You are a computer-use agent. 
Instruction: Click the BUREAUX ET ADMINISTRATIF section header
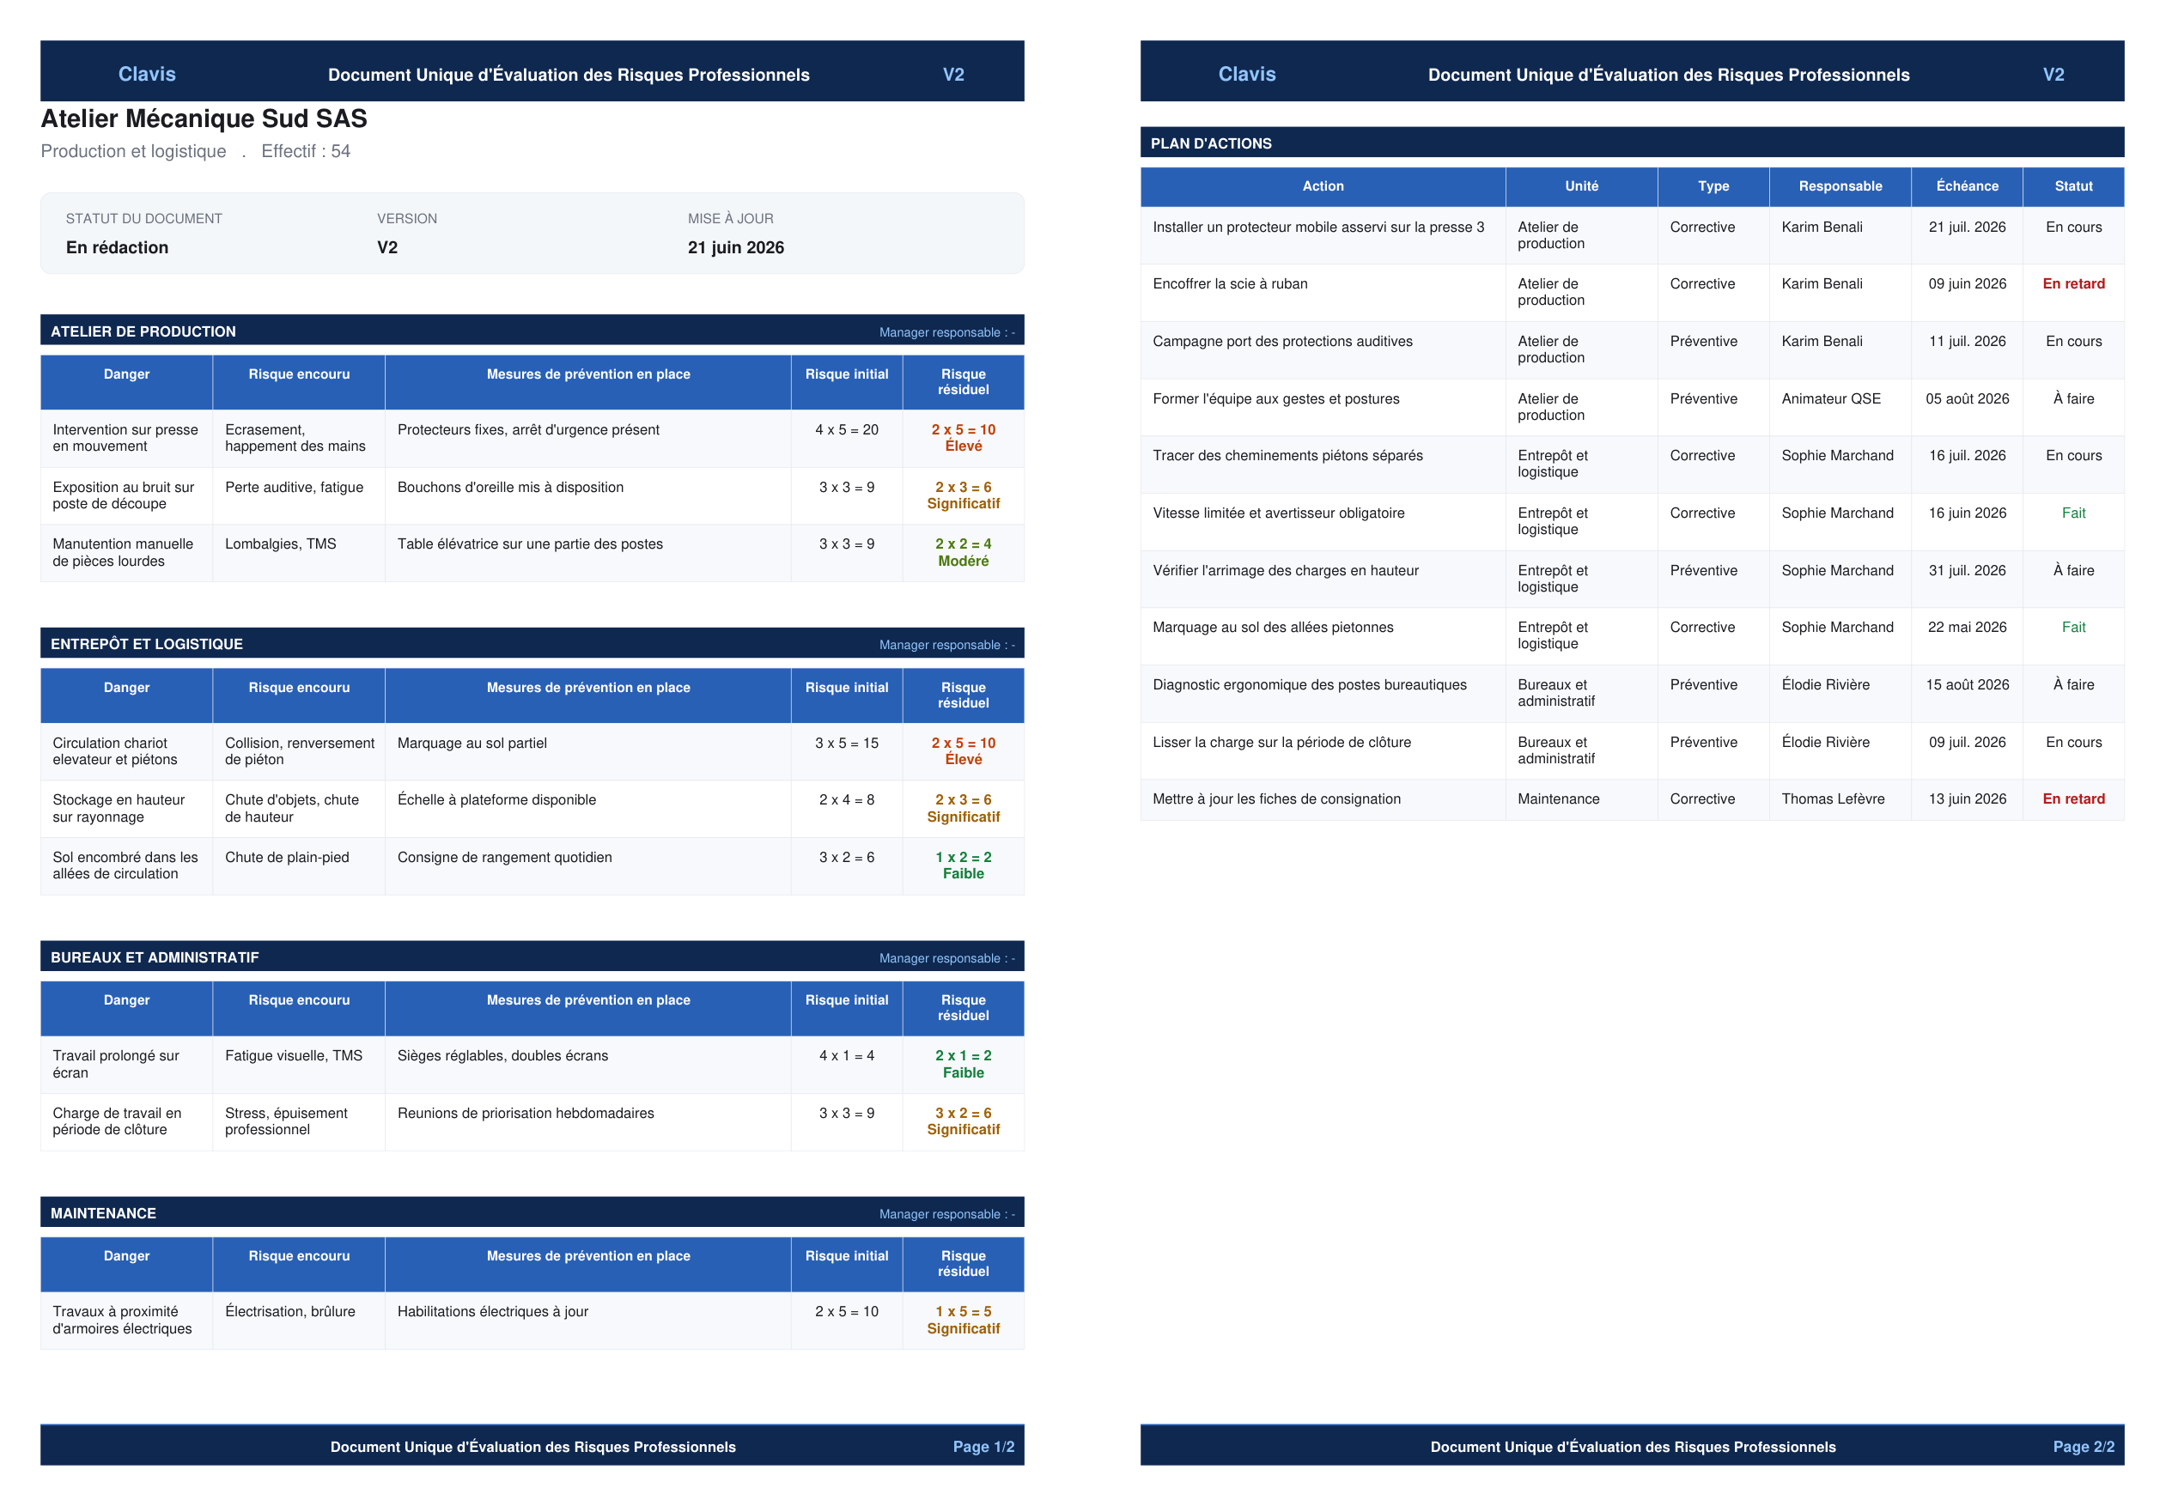tap(532, 957)
